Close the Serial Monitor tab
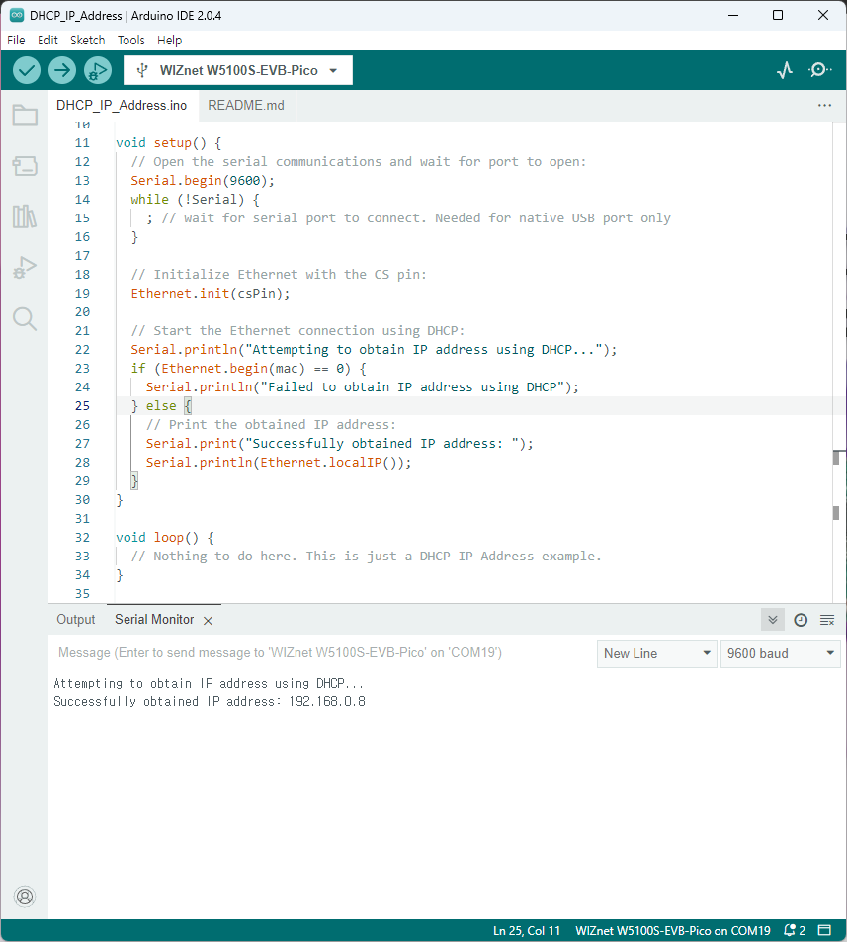Screen dimensions: 847x942 (x=206, y=619)
